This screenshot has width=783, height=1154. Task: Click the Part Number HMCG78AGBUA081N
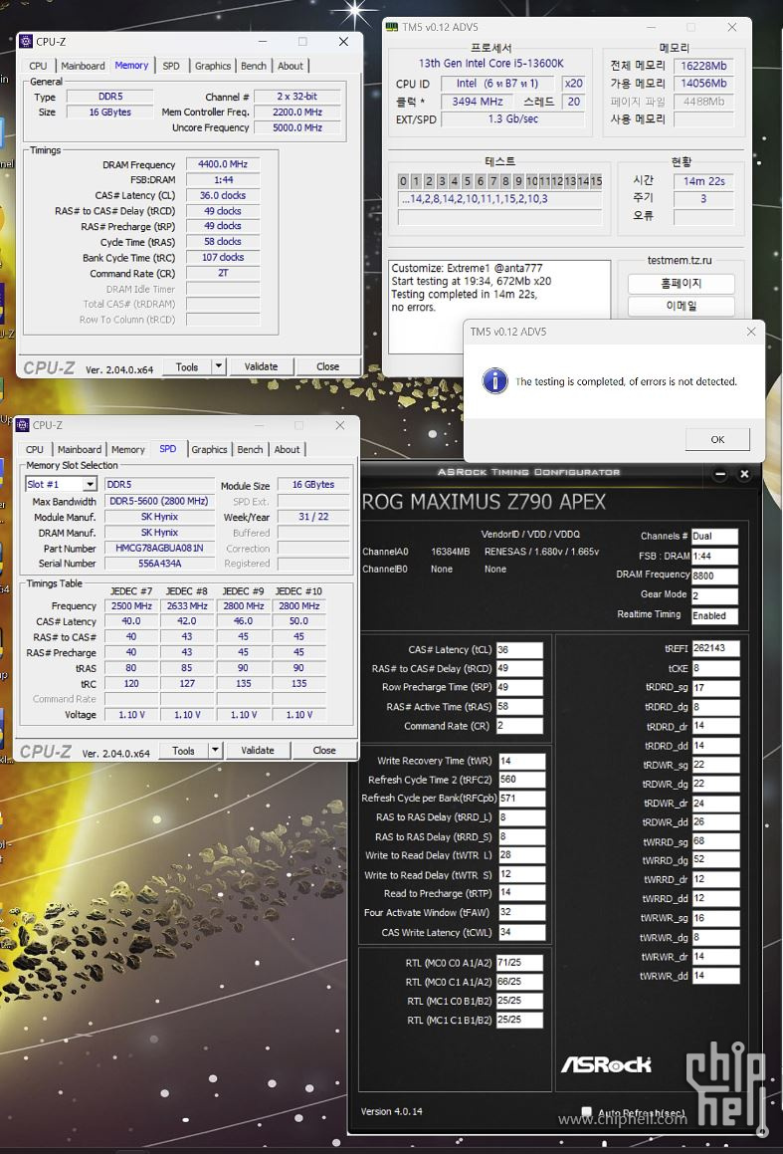[159, 549]
